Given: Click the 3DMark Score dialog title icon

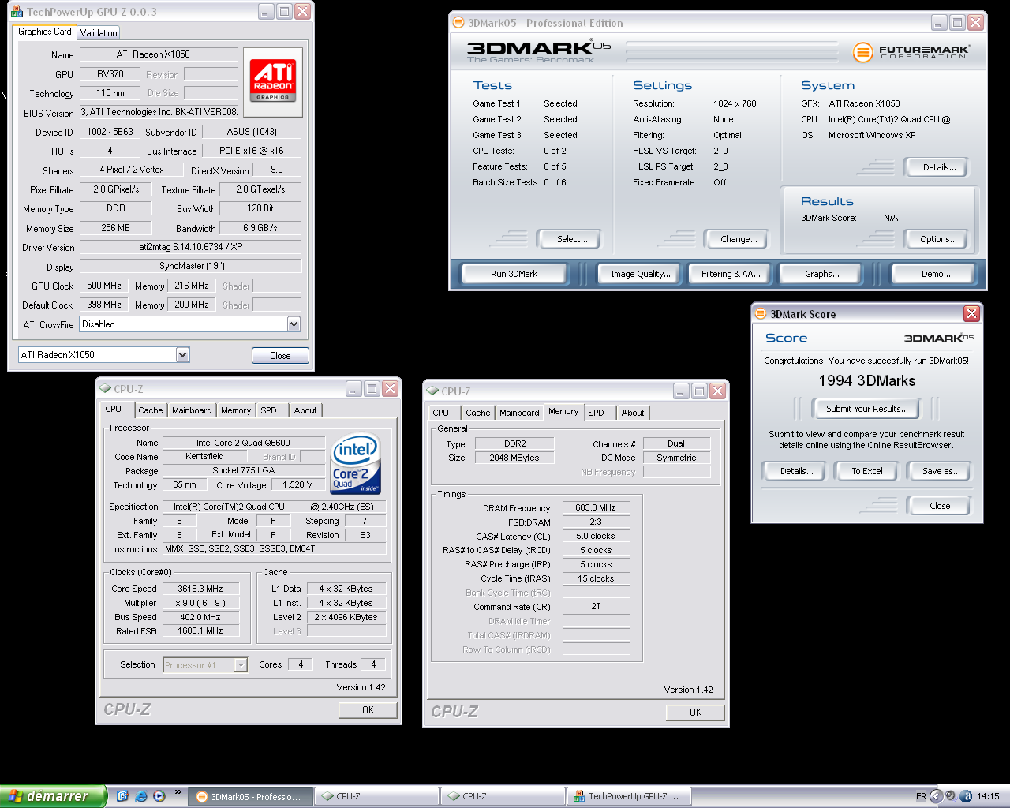Looking at the screenshot, I should click(x=761, y=314).
